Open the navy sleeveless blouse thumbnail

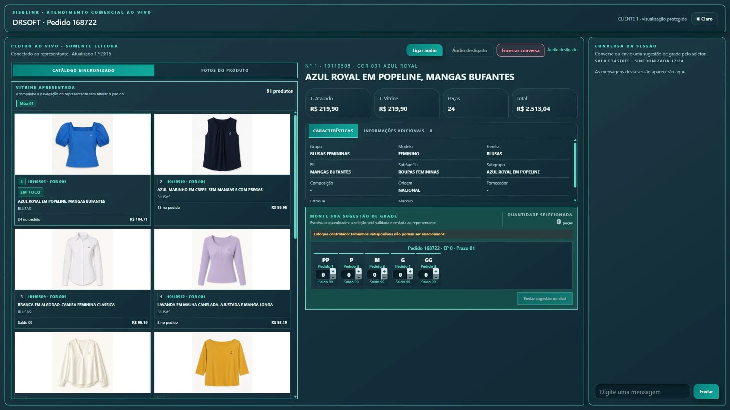pyautogui.click(x=222, y=144)
